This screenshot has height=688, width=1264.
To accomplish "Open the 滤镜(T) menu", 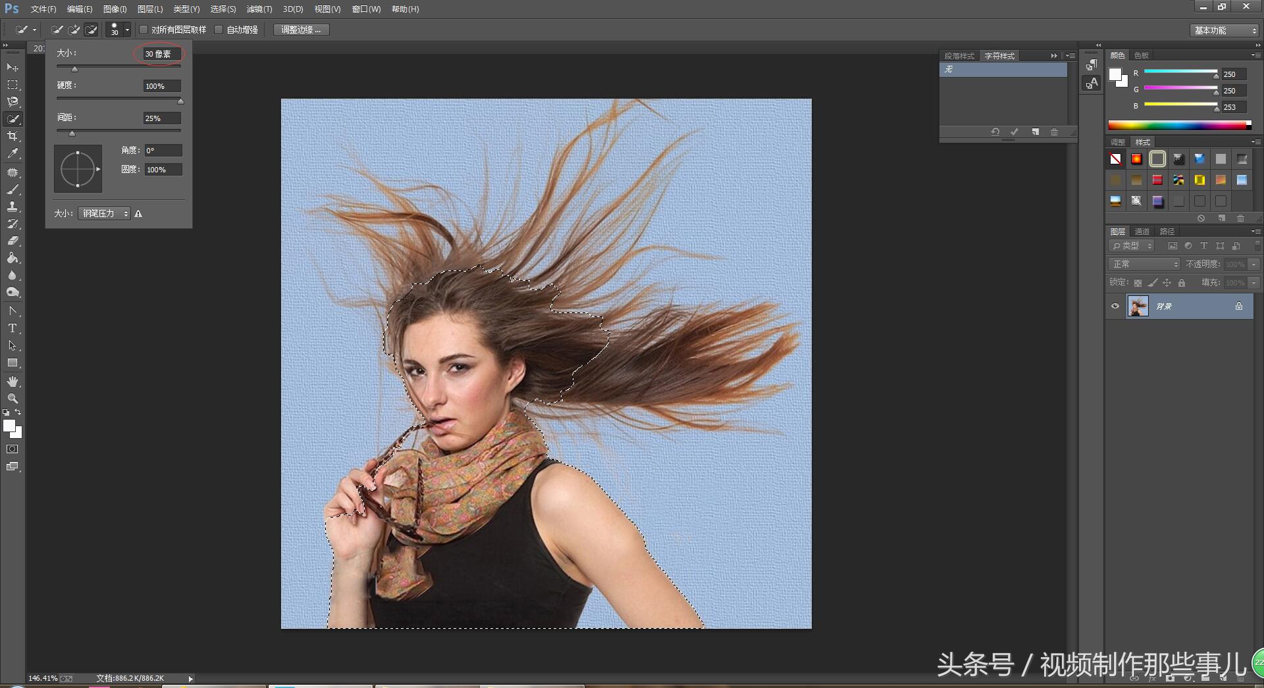I will tap(259, 9).
